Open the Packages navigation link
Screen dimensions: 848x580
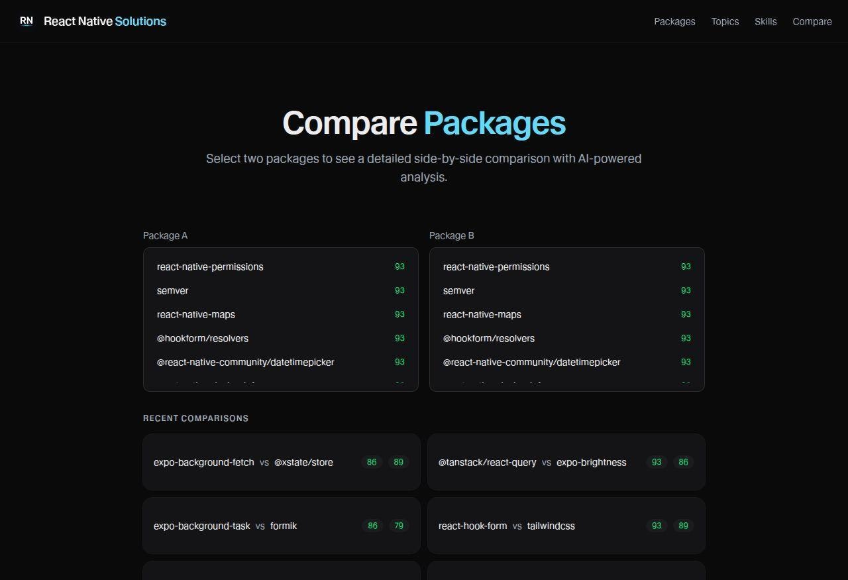click(674, 21)
